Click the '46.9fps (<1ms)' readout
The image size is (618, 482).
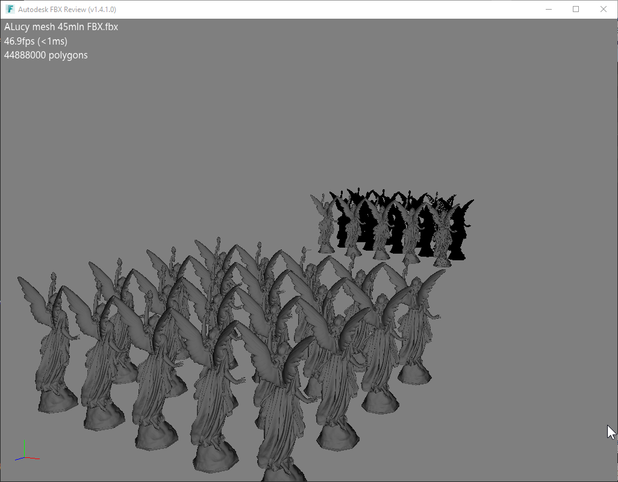coord(36,41)
